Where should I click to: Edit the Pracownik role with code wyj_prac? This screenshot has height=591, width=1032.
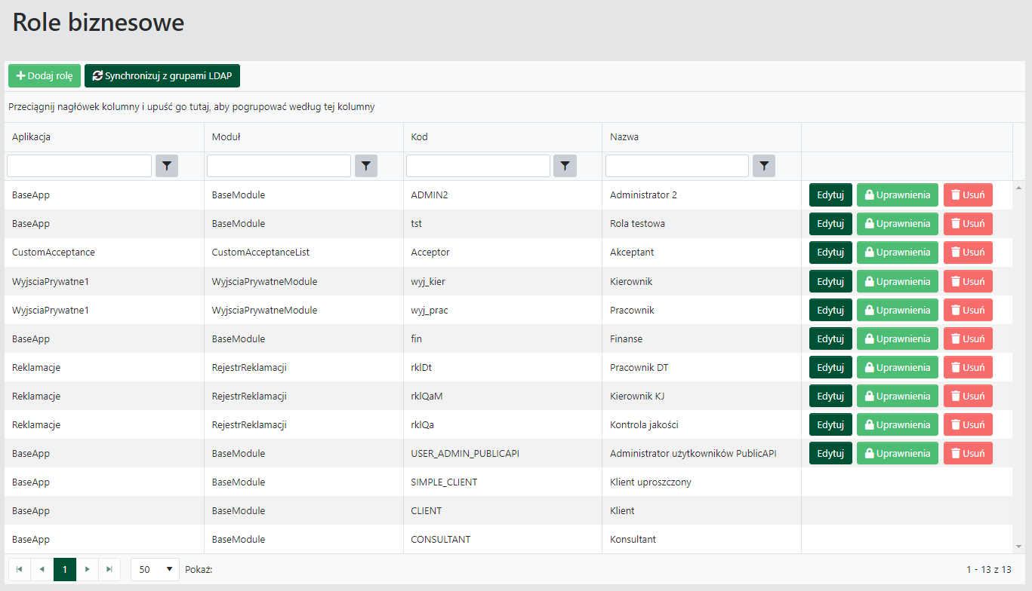(x=830, y=310)
